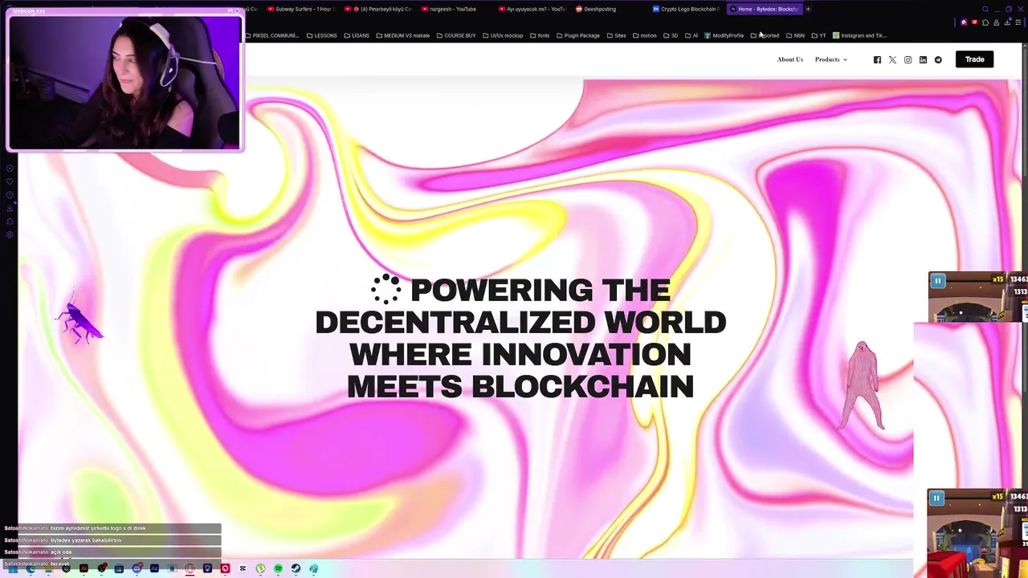Image resolution: width=1028 pixels, height=578 pixels.
Task: Open the COURSE BUY bookmark folder
Action: tap(455, 35)
